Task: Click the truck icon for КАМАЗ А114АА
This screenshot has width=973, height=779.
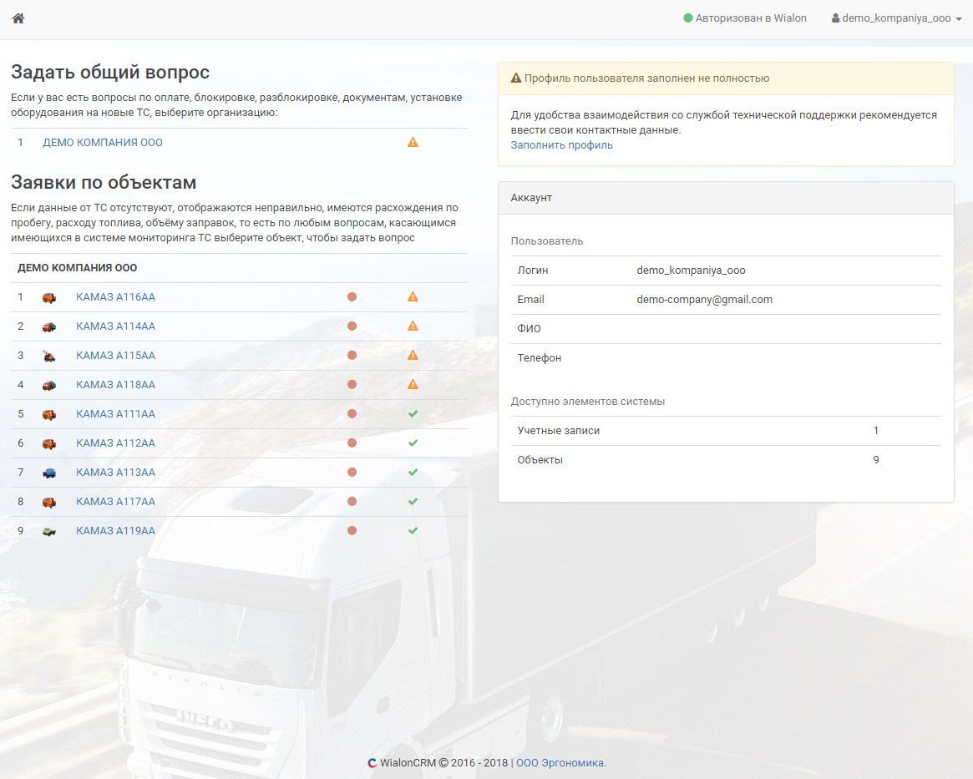Action: (x=49, y=326)
